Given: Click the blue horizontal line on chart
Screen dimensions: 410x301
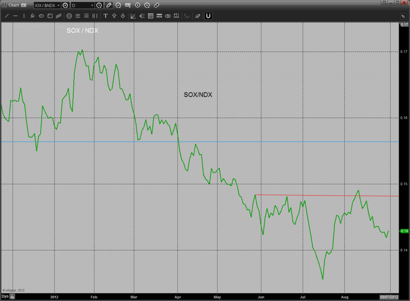Looking at the screenshot, I should point(95,141).
